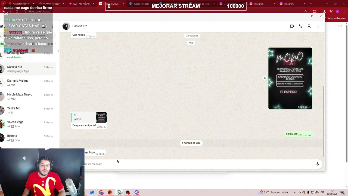Select the Daniela Kfc chat row
348x196 pixels.
click(x=28, y=69)
